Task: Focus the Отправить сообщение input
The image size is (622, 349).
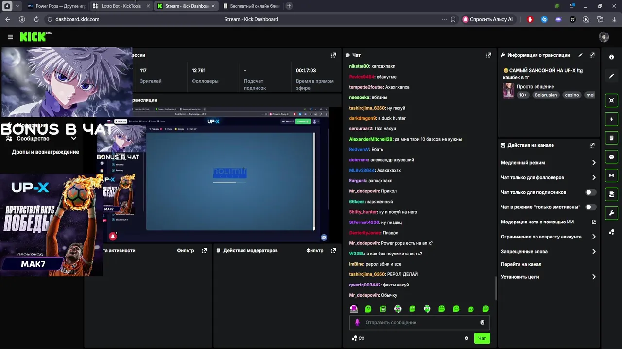Action: tap(419, 322)
